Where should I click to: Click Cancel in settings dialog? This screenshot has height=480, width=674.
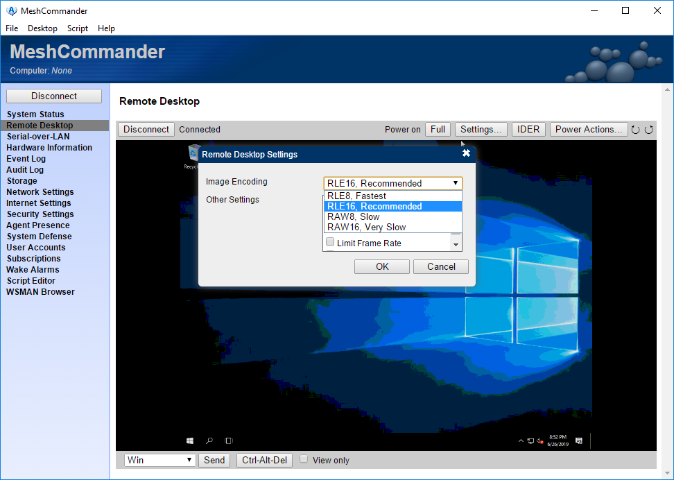coord(441,266)
